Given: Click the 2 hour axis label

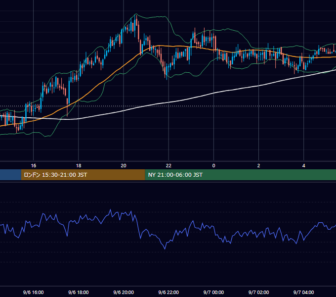Looking at the screenshot, I should 258,166.
